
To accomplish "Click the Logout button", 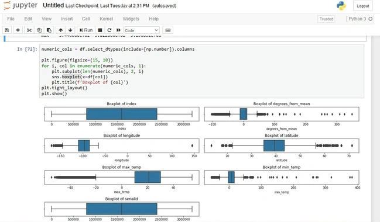I will [363, 6].
